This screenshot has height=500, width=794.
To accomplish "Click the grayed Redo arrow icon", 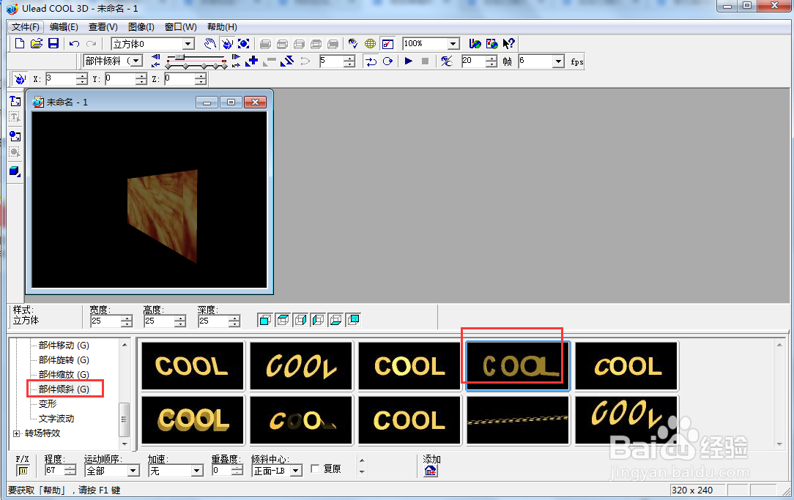I will pyautogui.click(x=91, y=44).
